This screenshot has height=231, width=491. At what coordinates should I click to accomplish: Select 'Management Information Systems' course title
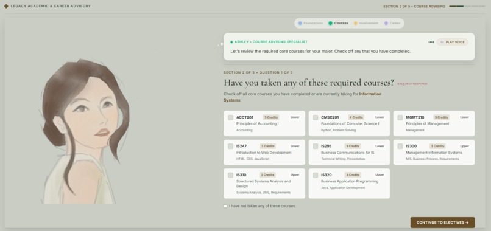tap(434, 153)
